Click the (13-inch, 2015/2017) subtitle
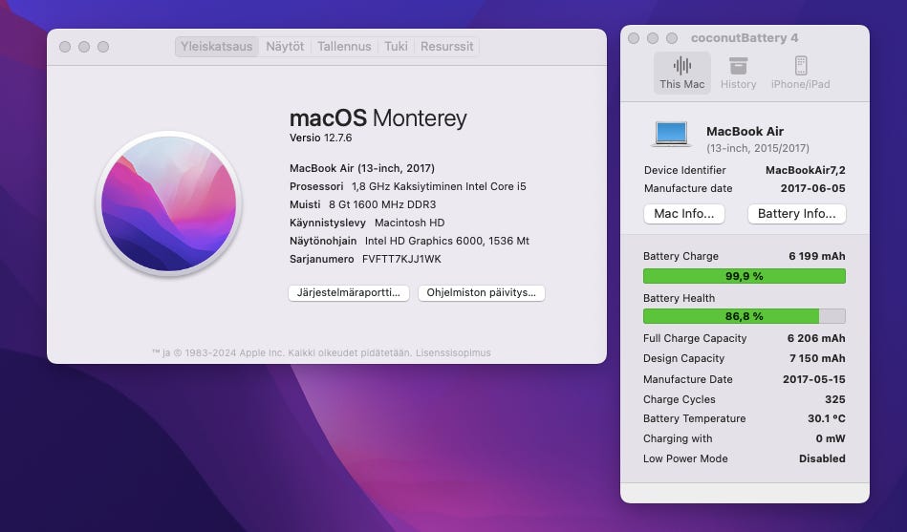 [x=758, y=148]
